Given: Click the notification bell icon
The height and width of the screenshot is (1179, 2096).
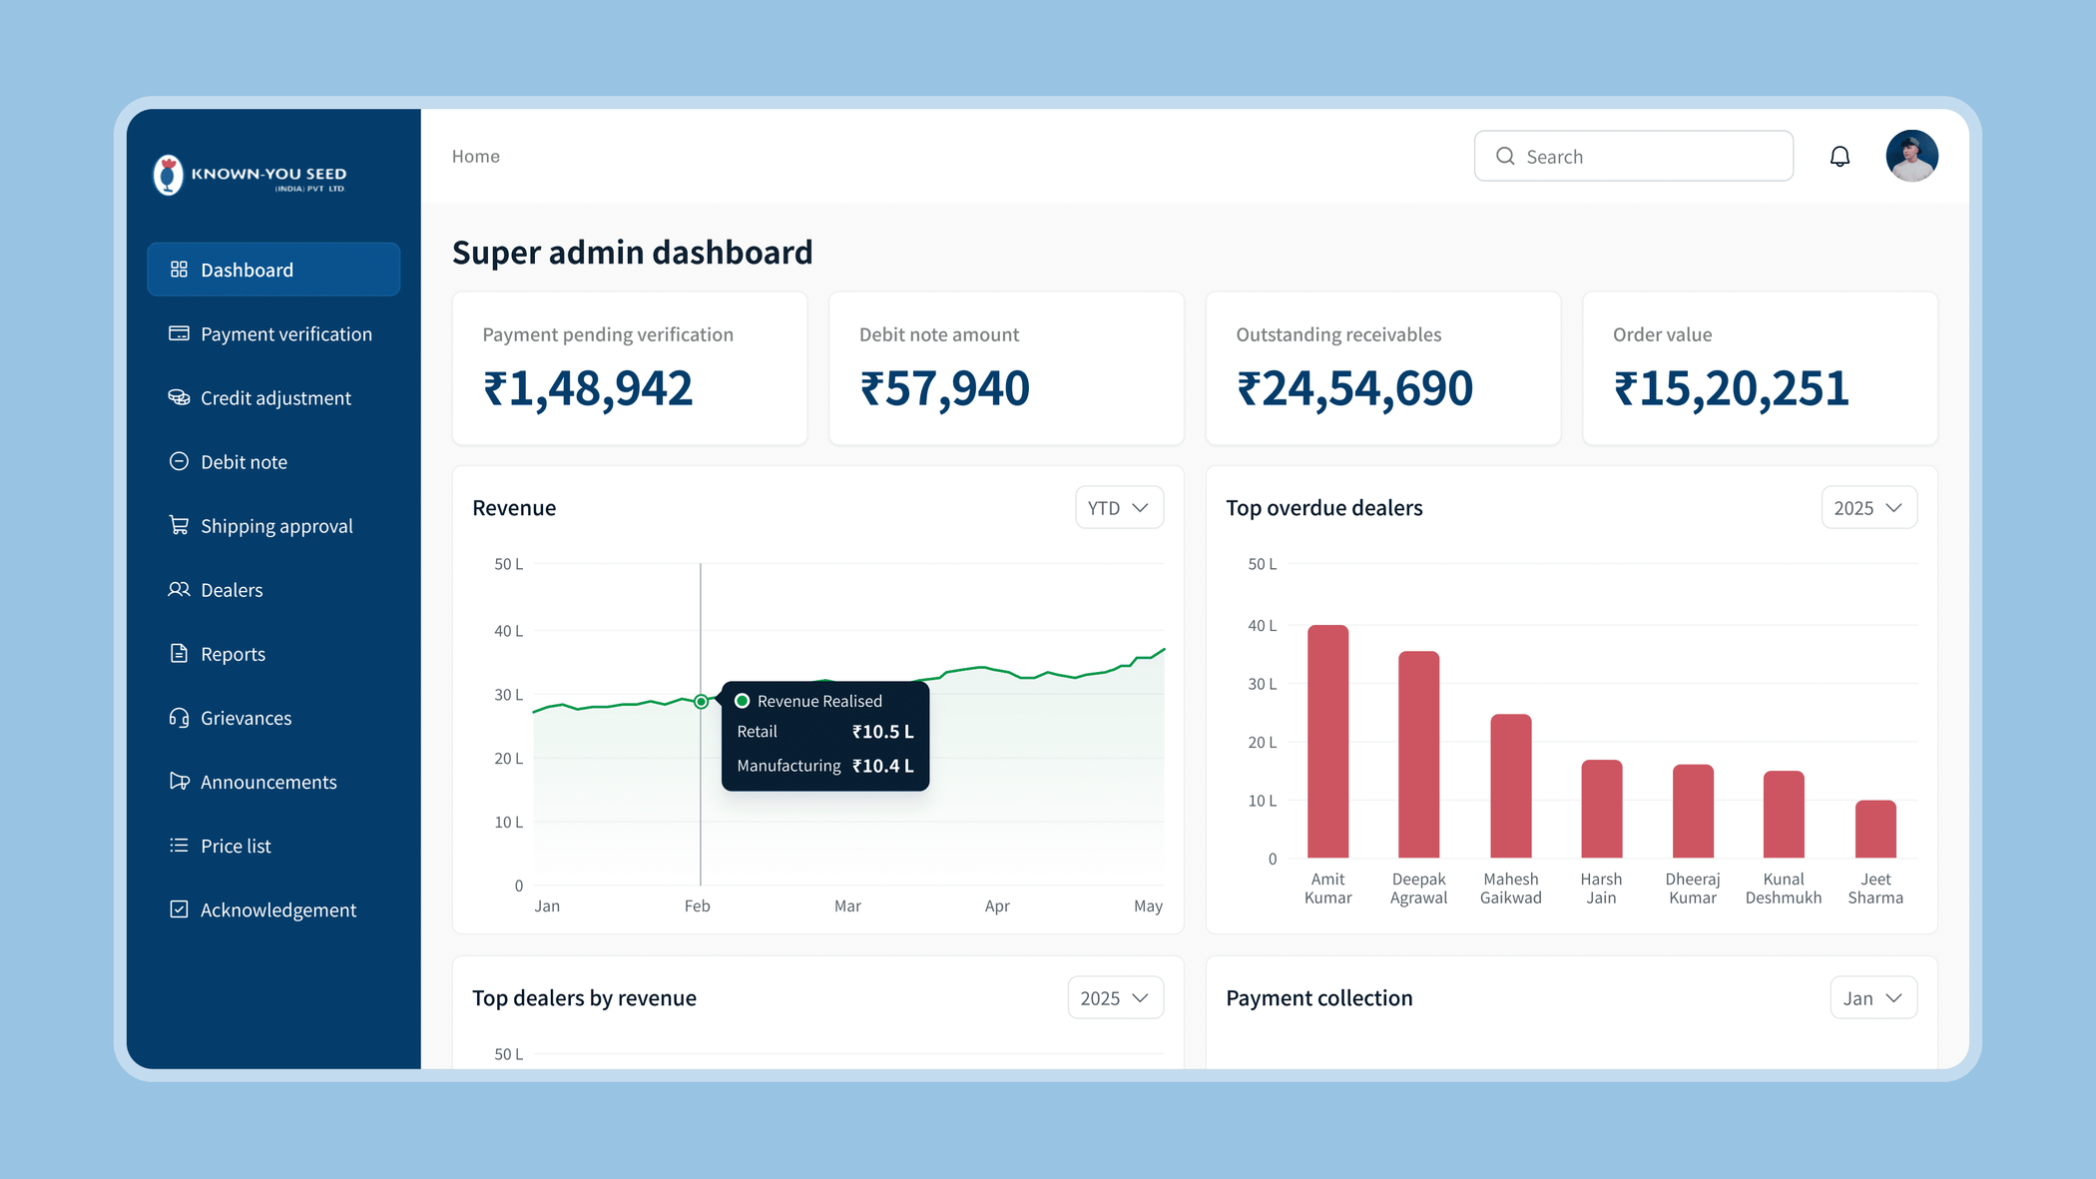Looking at the screenshot, I should pos(1839,157).
